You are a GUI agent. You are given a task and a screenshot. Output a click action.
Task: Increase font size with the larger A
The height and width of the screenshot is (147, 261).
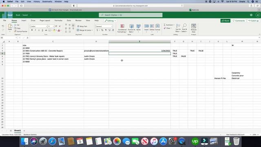56,26
